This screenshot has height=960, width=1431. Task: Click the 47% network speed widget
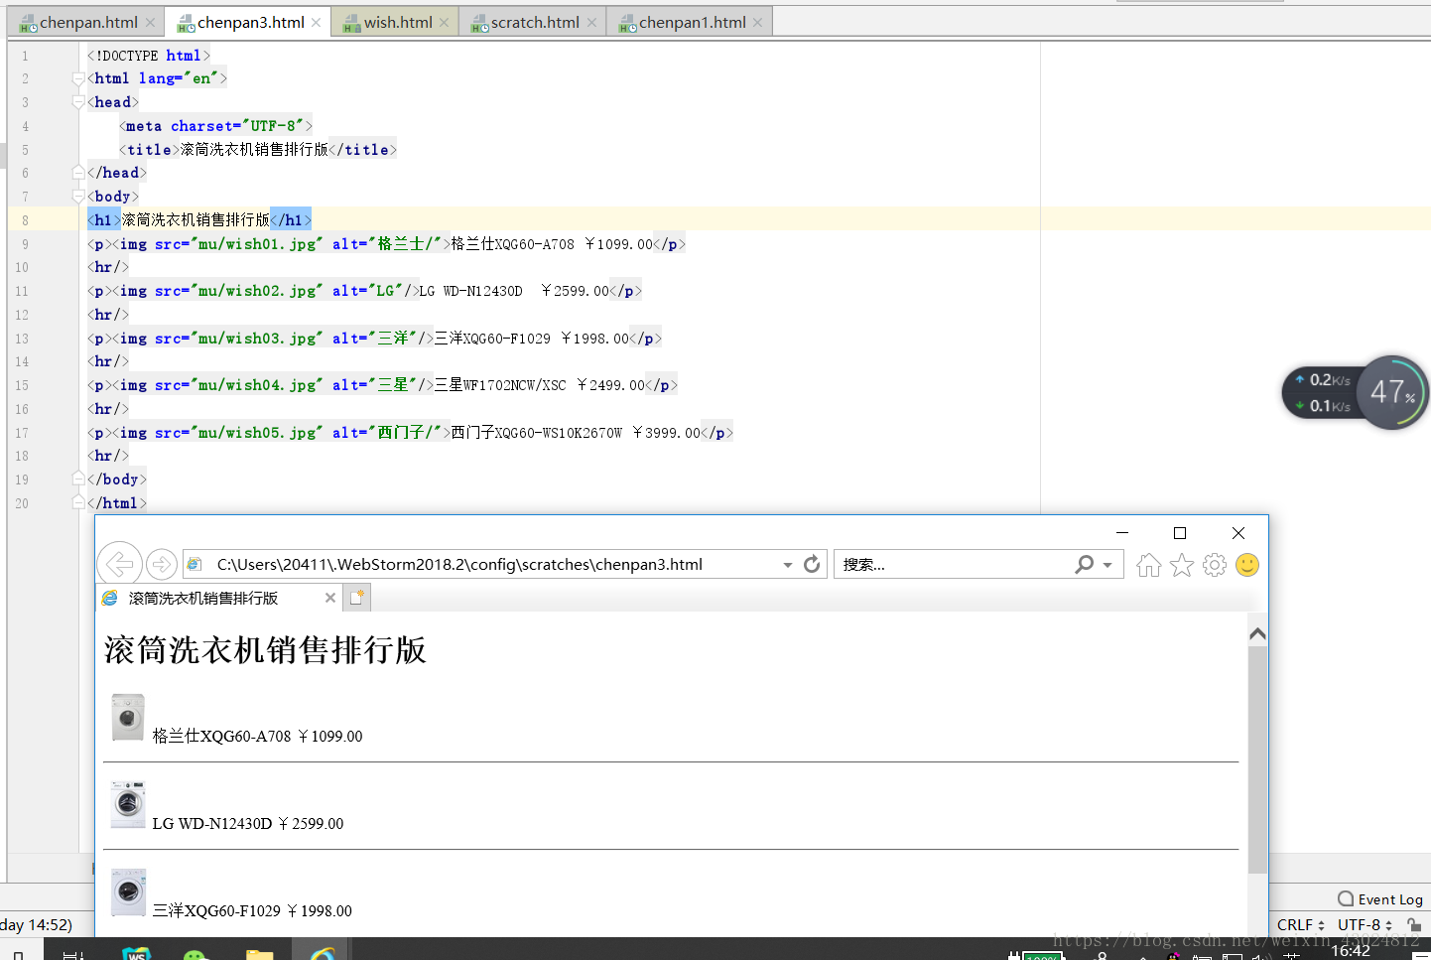point(1392,392)
